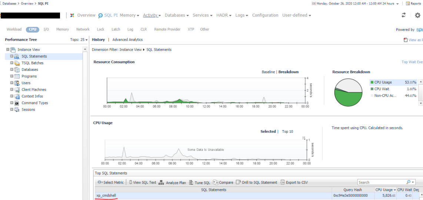
Task: Click the refresh arrows icon
Action: pos(403,15)
